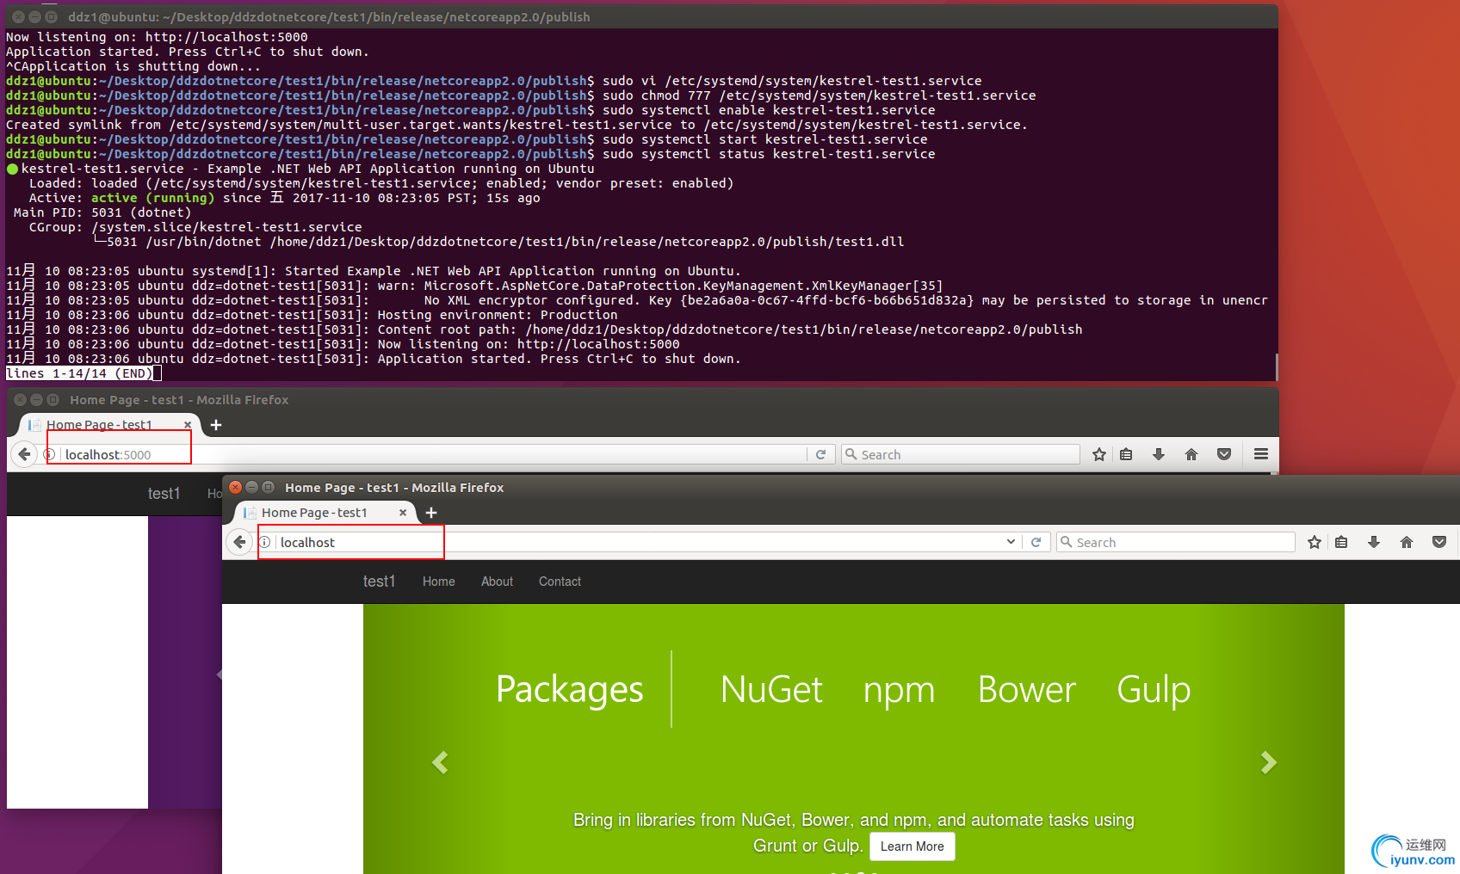Advance the carousel with the right arrow
This screenshot has height=874, width=1460.
coord(1268,762)
